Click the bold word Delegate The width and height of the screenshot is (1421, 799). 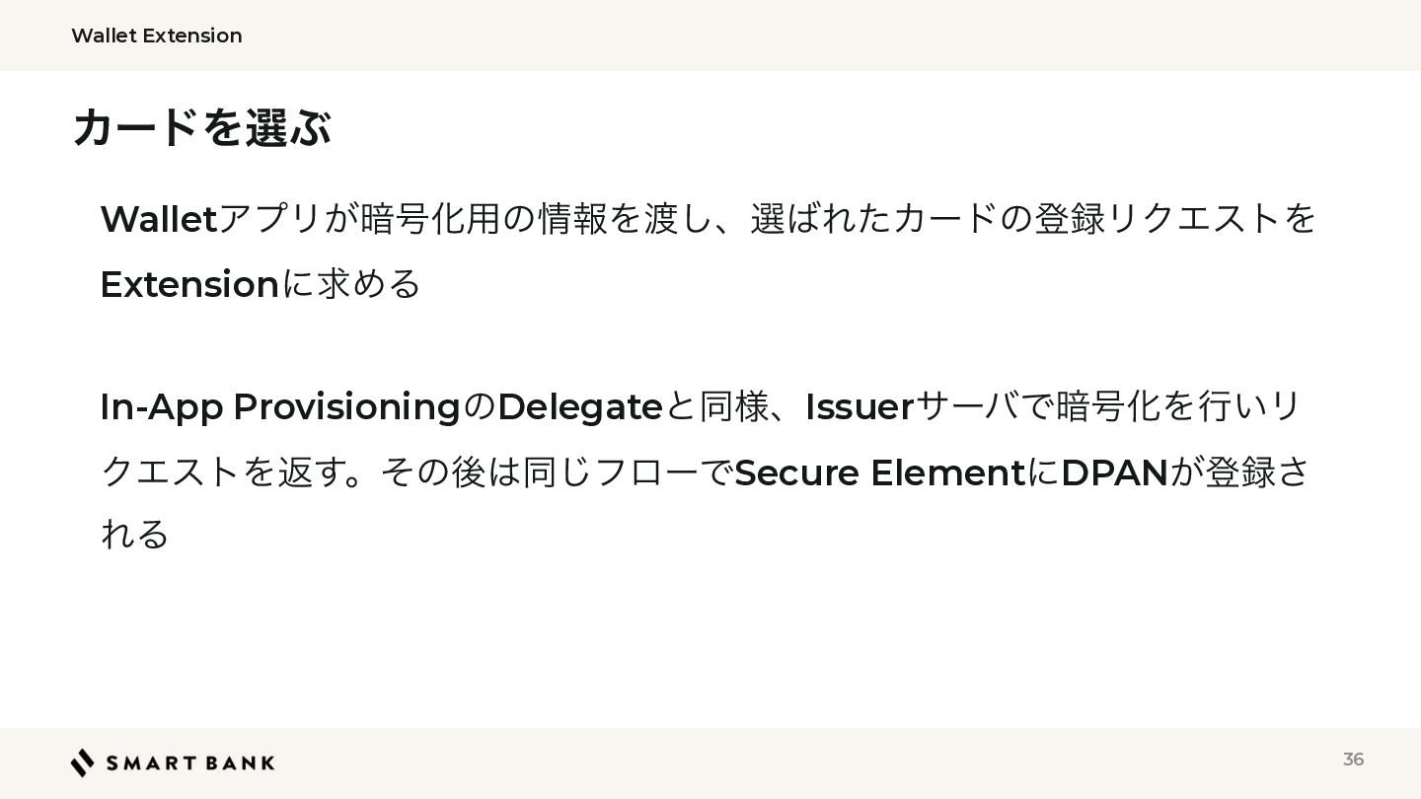click(579, 406)
